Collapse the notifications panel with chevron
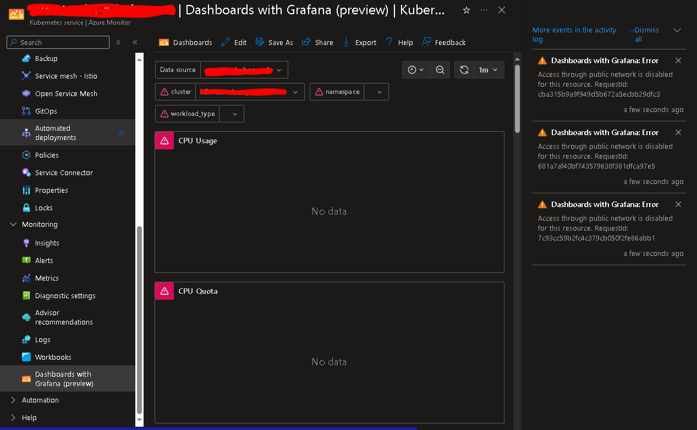The height and width of the screenshot is (430, 697). coord(677,30)
